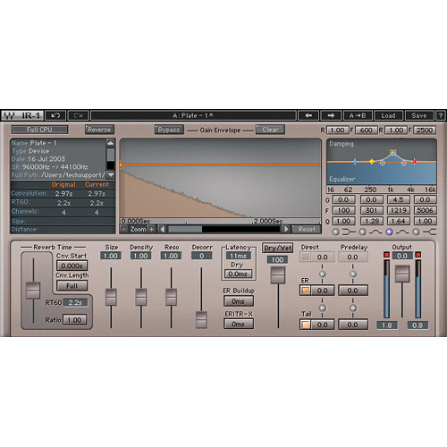447x447 pixels.
Task: Click the Reset zoom button
Action: [x=307, y=229]
